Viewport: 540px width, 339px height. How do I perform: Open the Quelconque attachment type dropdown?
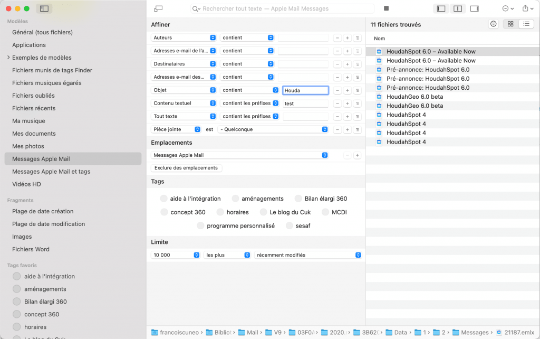(x=273, y=129)
